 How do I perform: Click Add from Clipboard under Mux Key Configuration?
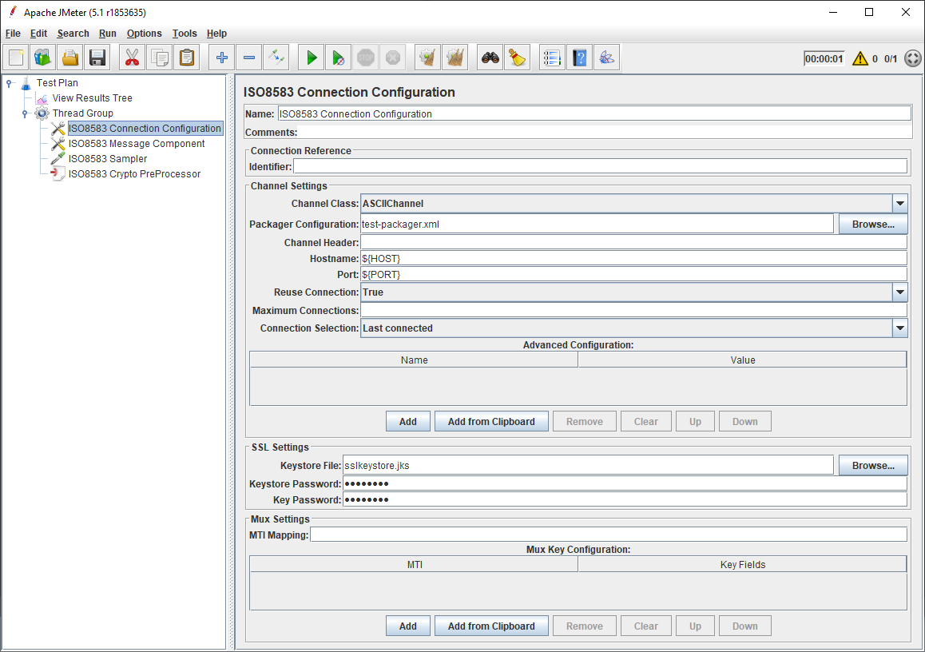coord(491,626)
